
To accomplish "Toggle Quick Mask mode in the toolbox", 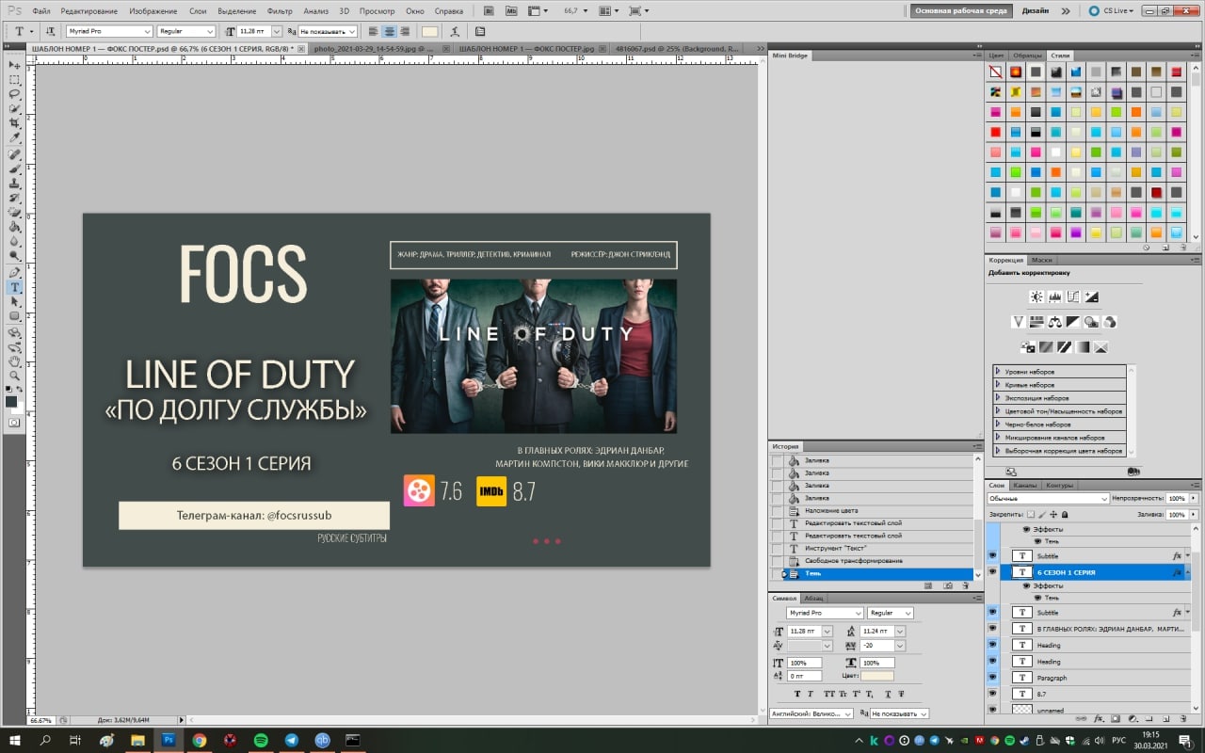I will [x=15, y=424].
